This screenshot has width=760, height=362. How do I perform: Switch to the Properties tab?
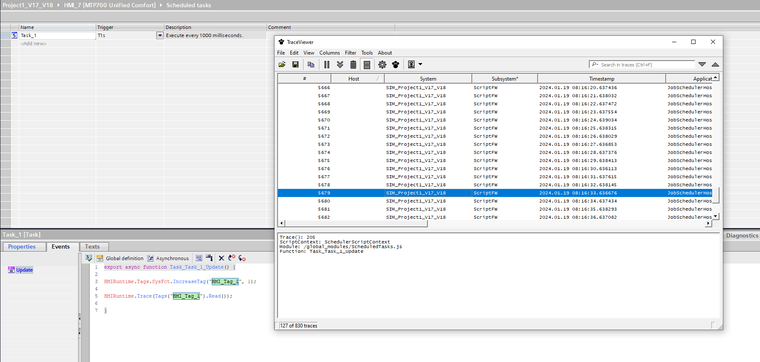coord(22,246)
